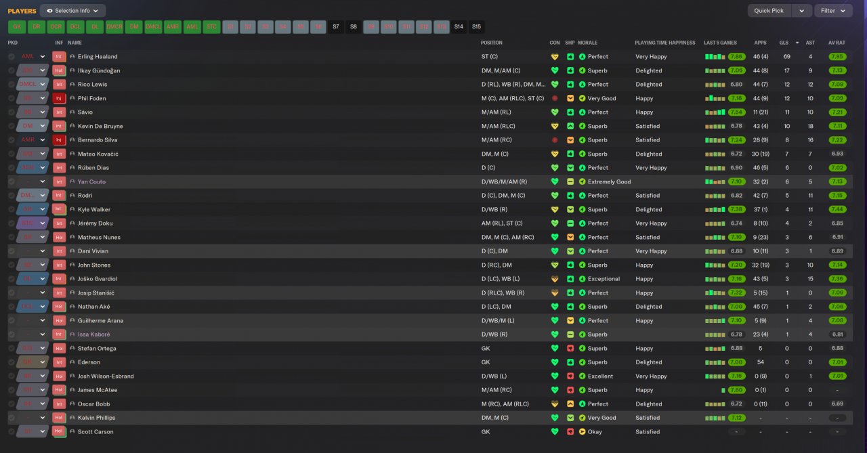This screenshot has height=453, width=867.
Task: Click the Quick Pick button
Action: 769,11
